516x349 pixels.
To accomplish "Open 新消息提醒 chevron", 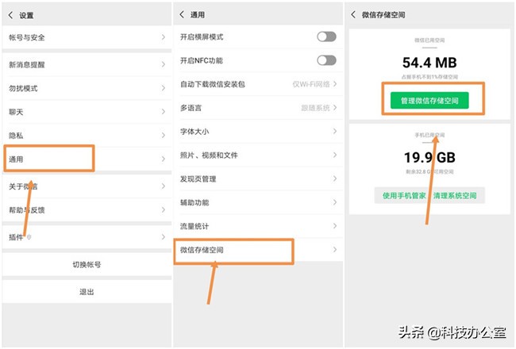I will click(x=164, y=64).
